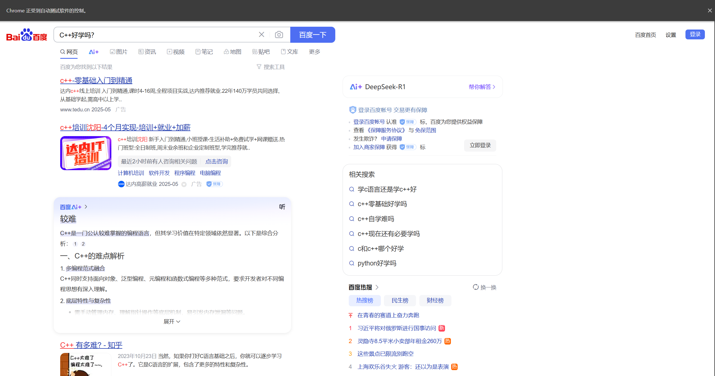This screenshot has height=376, width=715.
Task: Clear the search box with X icon
Action: click(261, 35)
